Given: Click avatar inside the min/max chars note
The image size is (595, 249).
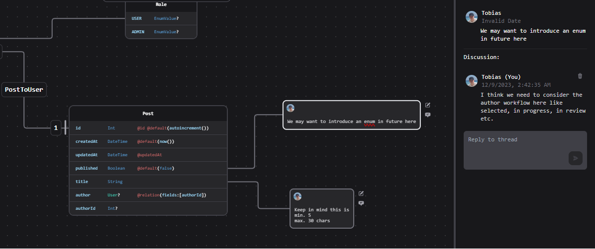Looking at the screenshot, I should [x=297, y=196].
